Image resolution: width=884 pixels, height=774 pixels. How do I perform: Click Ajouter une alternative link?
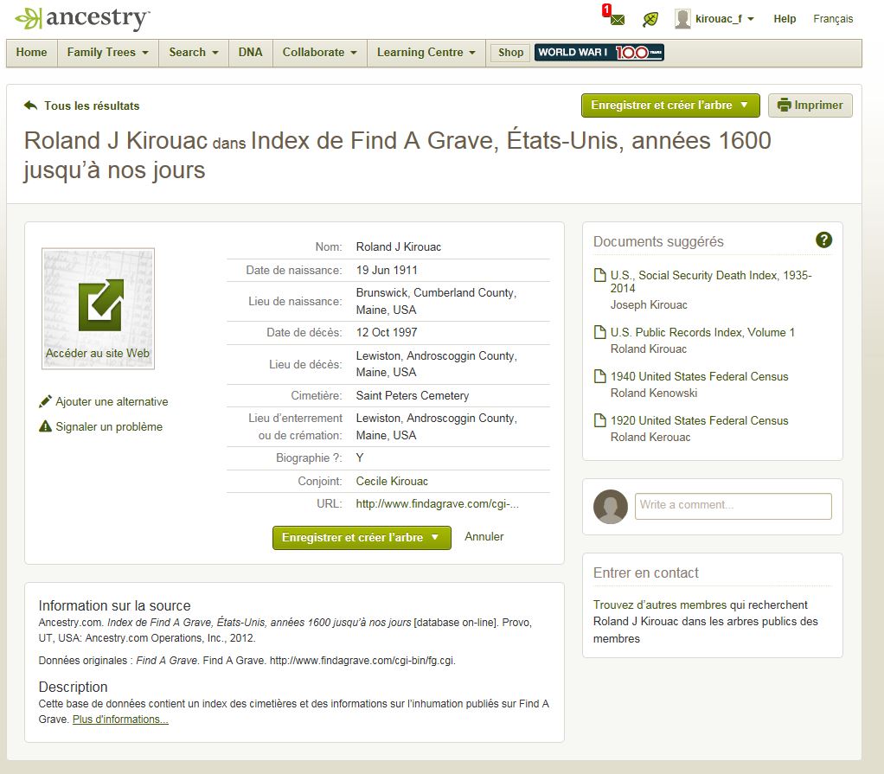coord(112,401)
